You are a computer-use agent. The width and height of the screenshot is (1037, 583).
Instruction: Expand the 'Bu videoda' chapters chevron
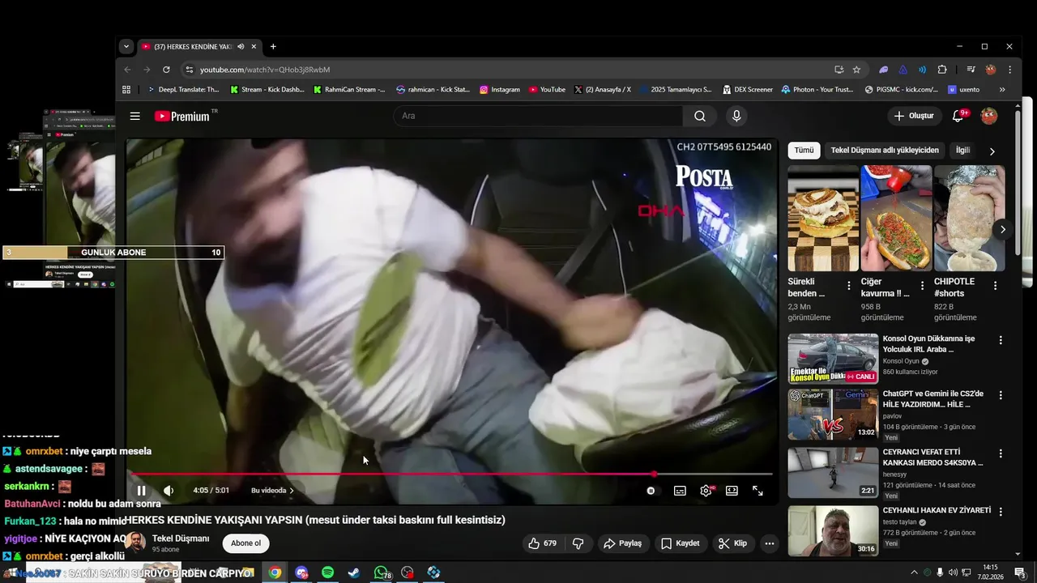pyautogui.click(x=292, y=491)
